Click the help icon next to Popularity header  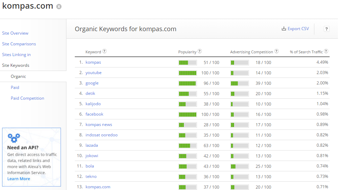(200, 51)
